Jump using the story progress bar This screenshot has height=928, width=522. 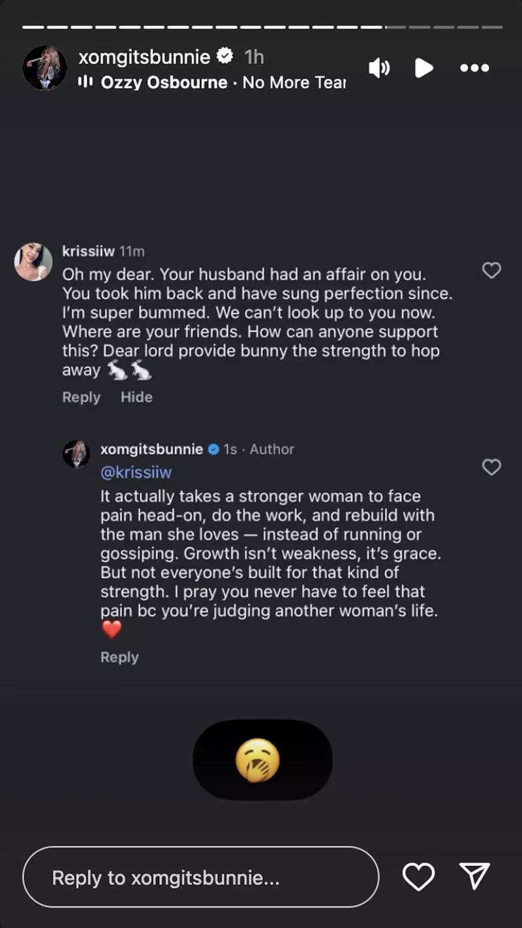(x=262, y=27)
